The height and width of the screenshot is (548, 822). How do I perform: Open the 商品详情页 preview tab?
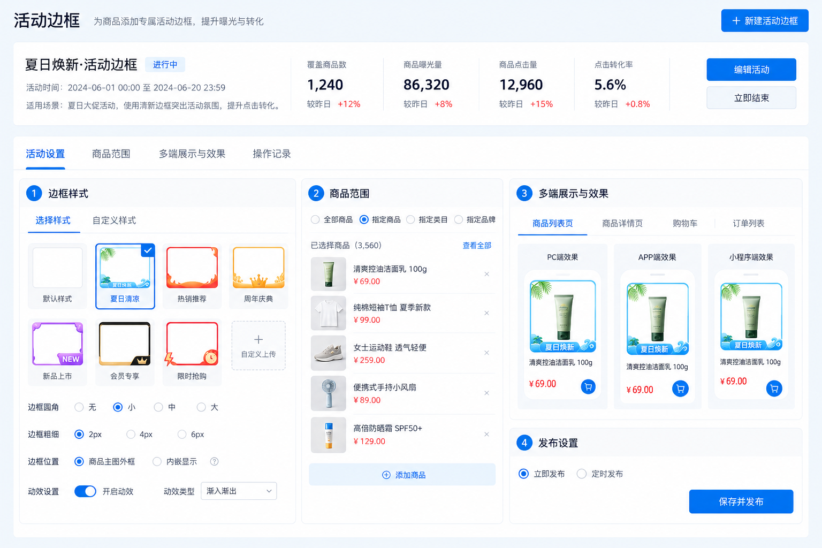[622, 223]
